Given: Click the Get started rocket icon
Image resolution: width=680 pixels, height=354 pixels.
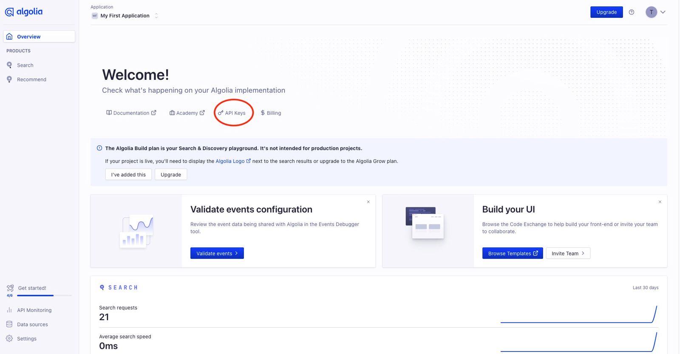Looking at the screenshot, I should click(x=10, y=288).
